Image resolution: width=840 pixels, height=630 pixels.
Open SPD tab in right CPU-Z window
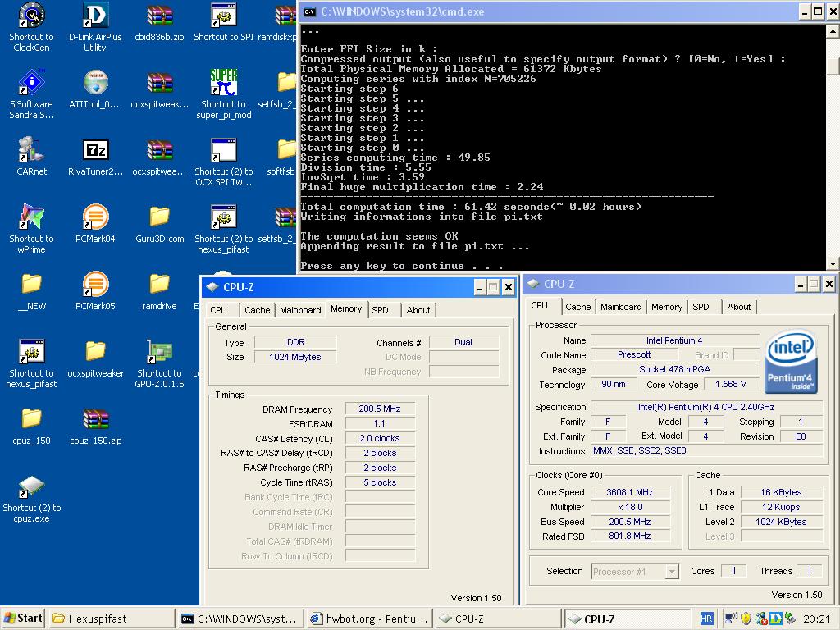(x=701, y=307)
